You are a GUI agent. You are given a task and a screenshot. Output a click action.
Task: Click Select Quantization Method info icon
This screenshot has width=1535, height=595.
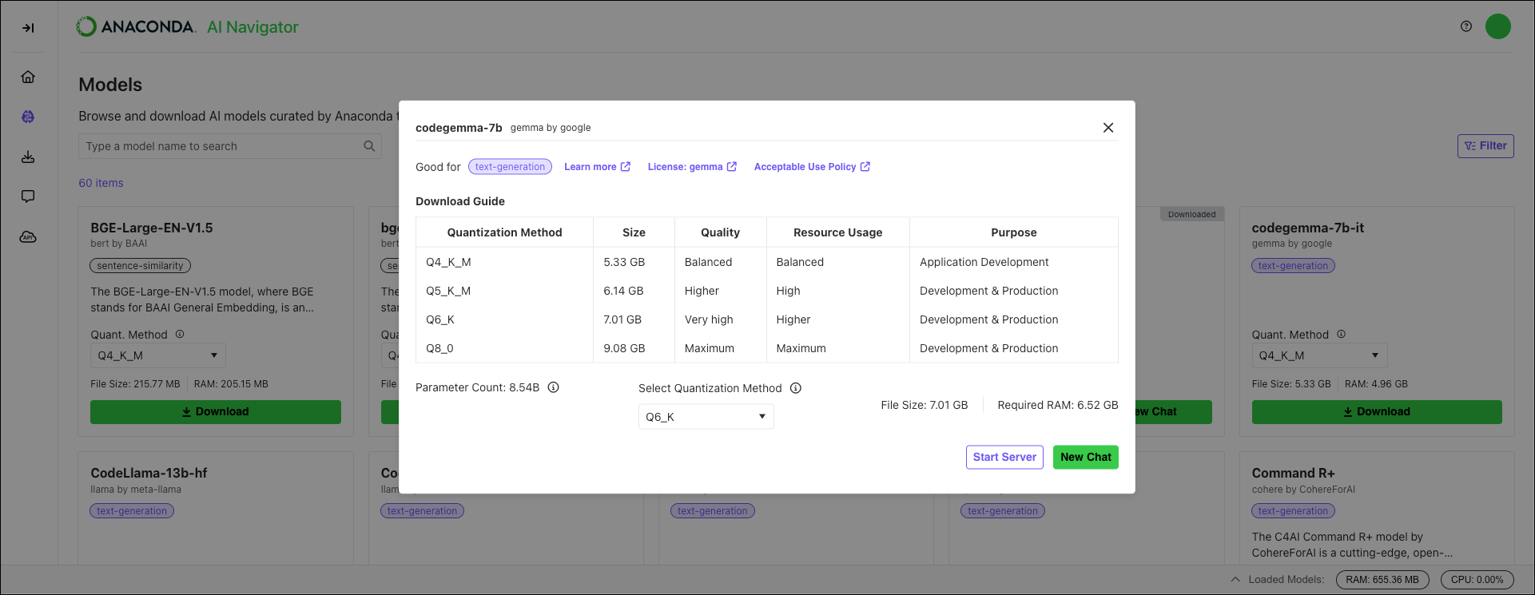(796, 388)
